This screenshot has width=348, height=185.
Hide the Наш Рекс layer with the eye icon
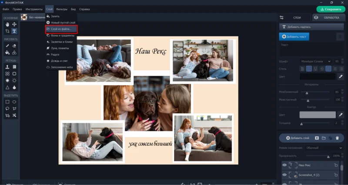pos(284,165)
